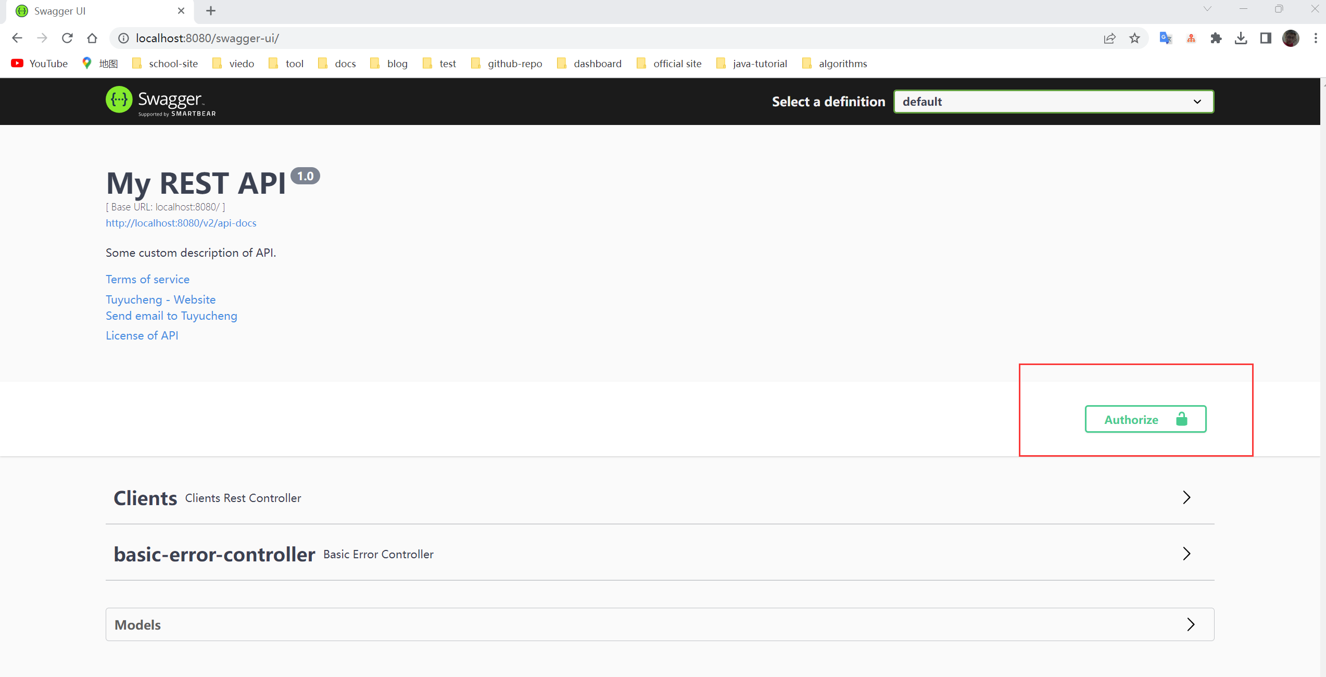Click the 'Basic Error Controller' description

378,554
